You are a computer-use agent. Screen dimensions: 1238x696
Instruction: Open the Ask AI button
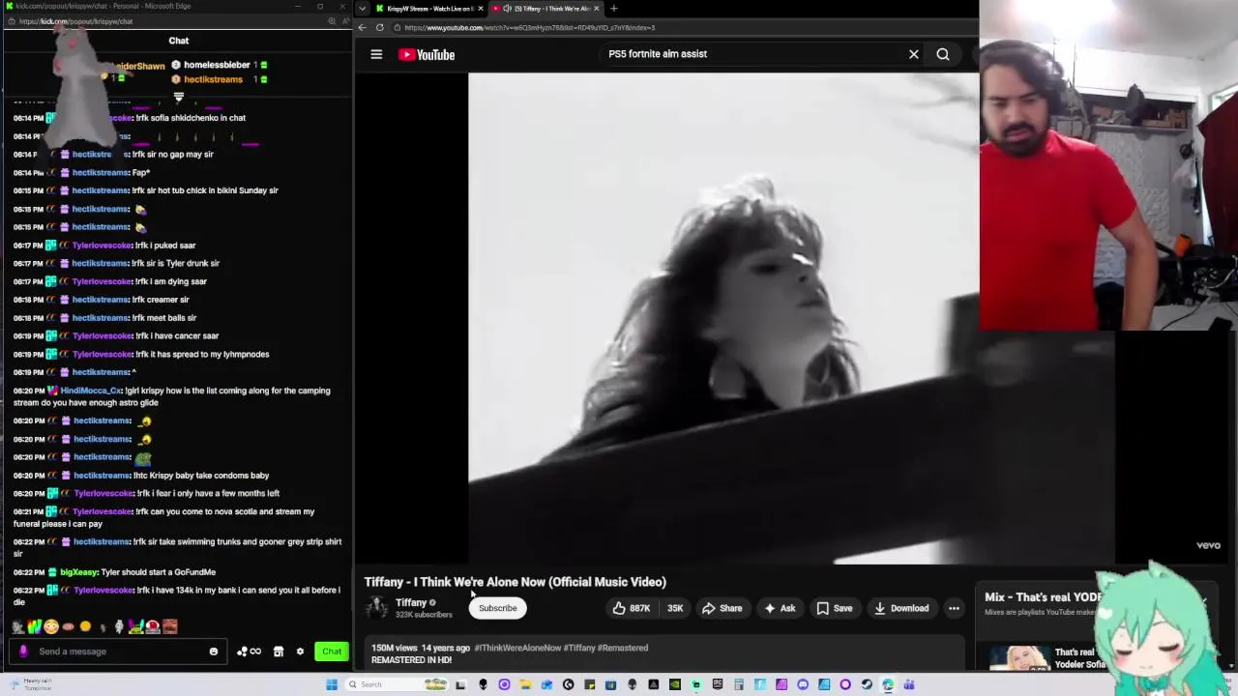pyautogui.click(x=780, y=608)
